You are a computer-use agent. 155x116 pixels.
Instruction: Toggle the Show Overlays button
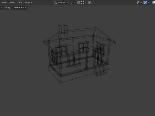[154, 3]
